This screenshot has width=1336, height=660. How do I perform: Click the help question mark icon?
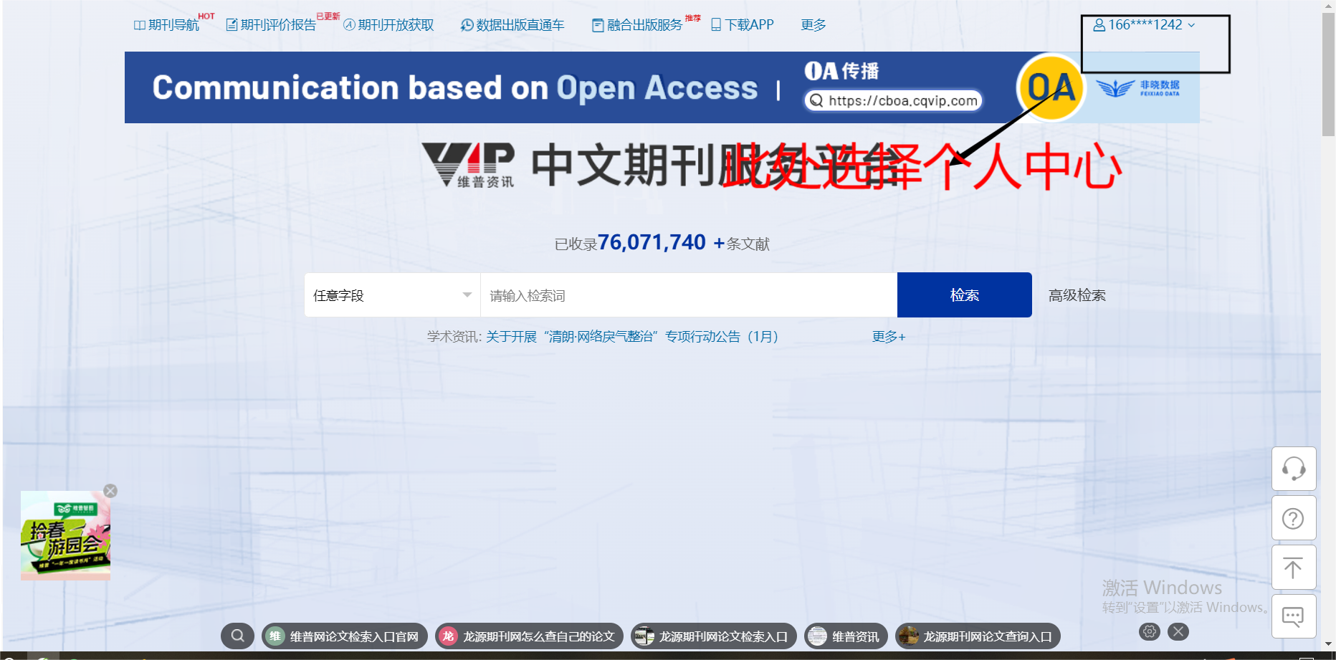coord(1294,518)
